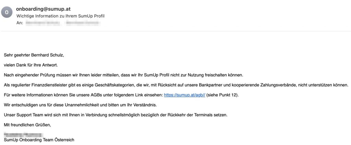Click the greeting Sehr geehrter Bernhard Schulz
The width and height of the screenshot is (351, 145).
click(x=34, y=55)
